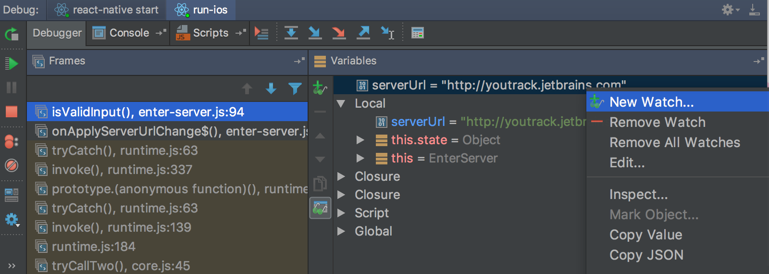Image resolution: width=769 pixels, height=274 pixels.
Task: Click Force Step Into red arrow
Action: pyautogui.click(x=339, y=33)
